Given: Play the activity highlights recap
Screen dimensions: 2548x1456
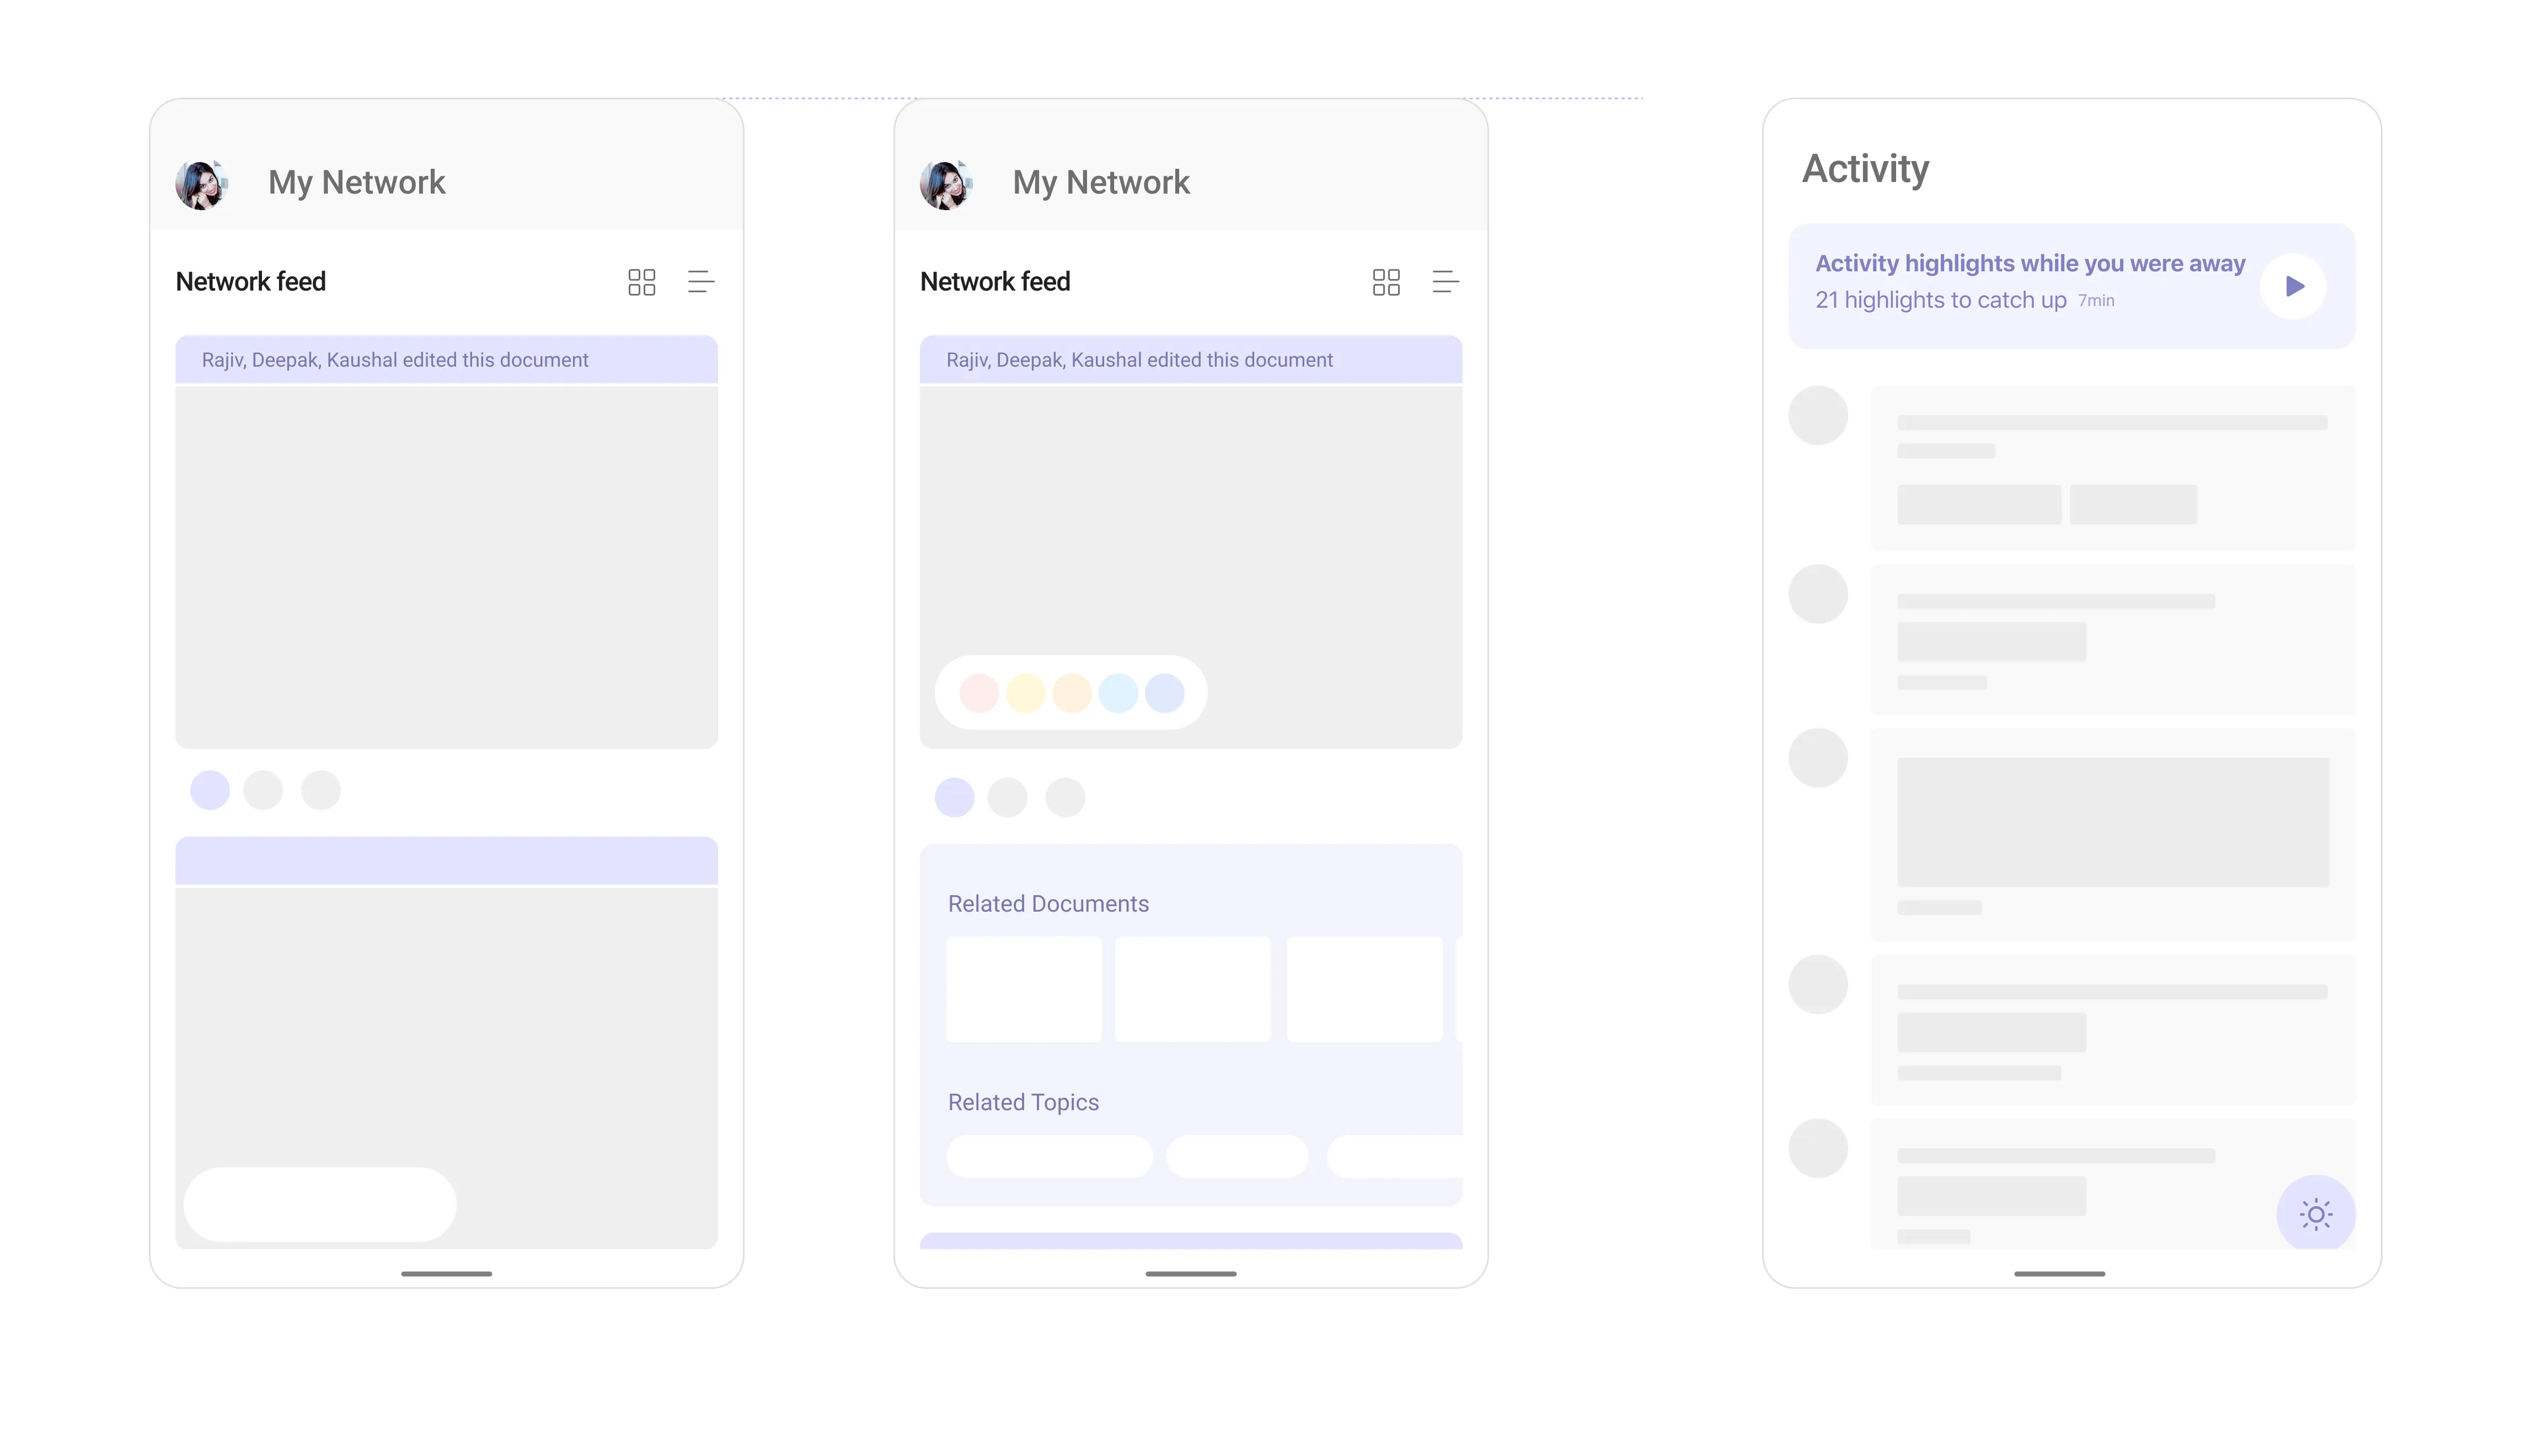Looking at the screenshot, I should 2294,286.
